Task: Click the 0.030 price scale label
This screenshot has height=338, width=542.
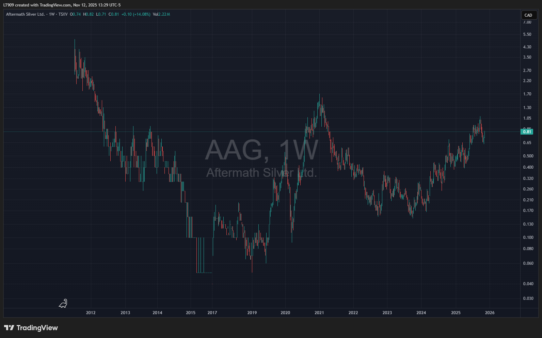Action: pos(528,298)
